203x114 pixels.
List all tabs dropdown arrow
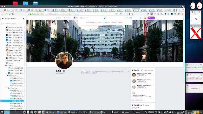coord(183,10)
